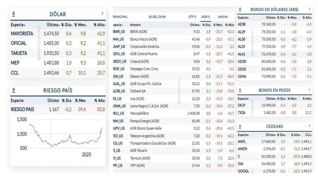Screen dimensions: 318x178
Task: Download the Bonos en Dólares table
Action: coord(240,9)
